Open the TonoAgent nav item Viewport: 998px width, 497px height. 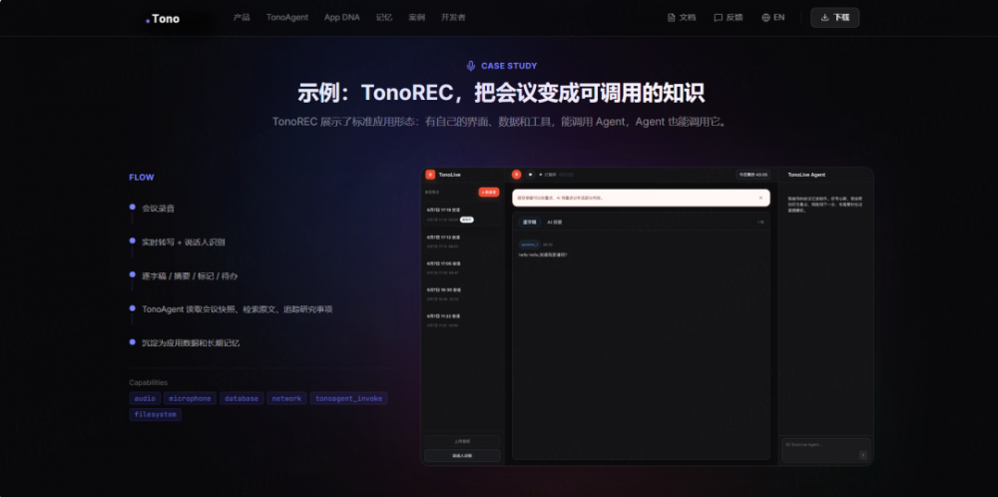(287, 17)
